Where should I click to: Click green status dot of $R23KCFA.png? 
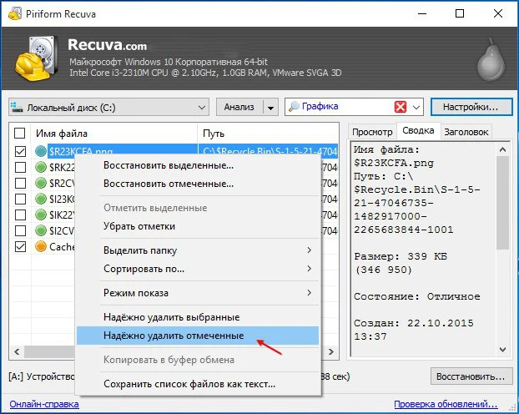tap(41, 152)
